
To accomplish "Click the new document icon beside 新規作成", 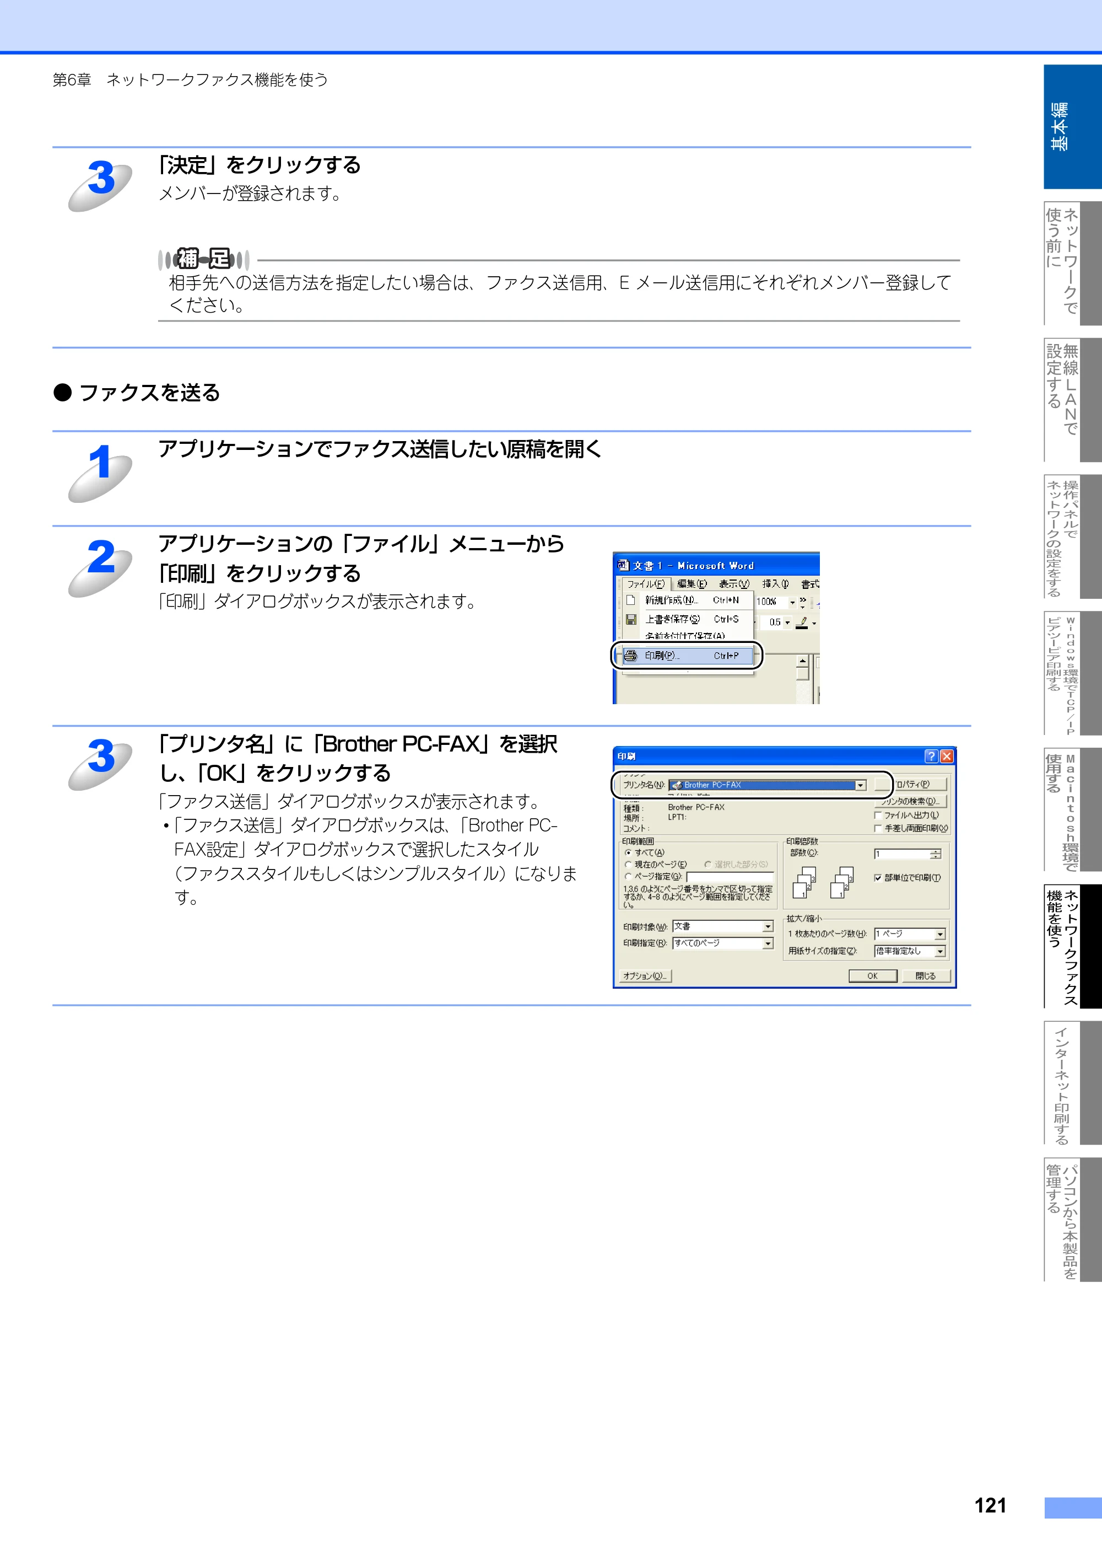I will (630, 600).
